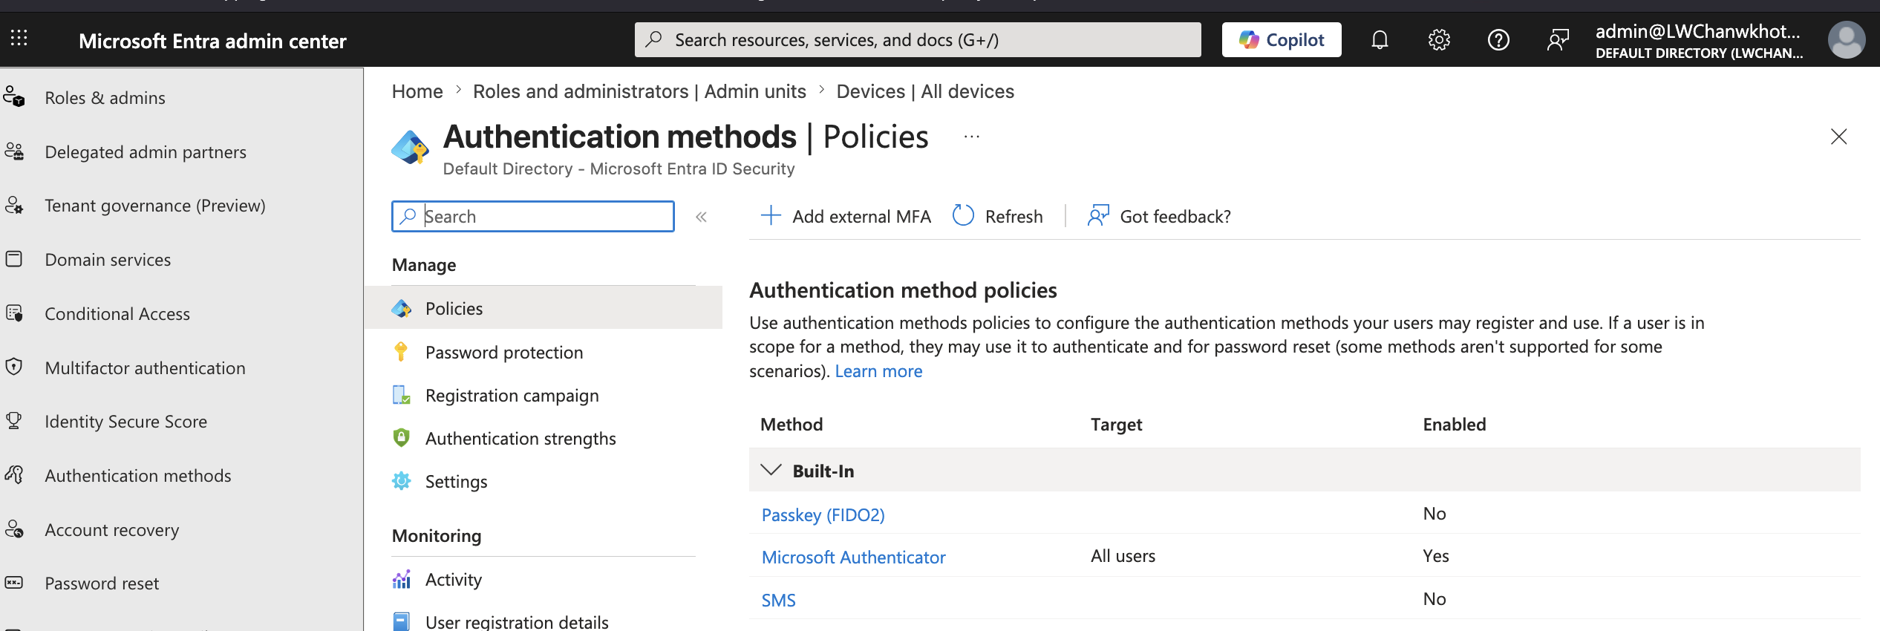This screenshot has height=631, width=1880.
Task: Open Delegated admin partners
Action: pos(146,152)
